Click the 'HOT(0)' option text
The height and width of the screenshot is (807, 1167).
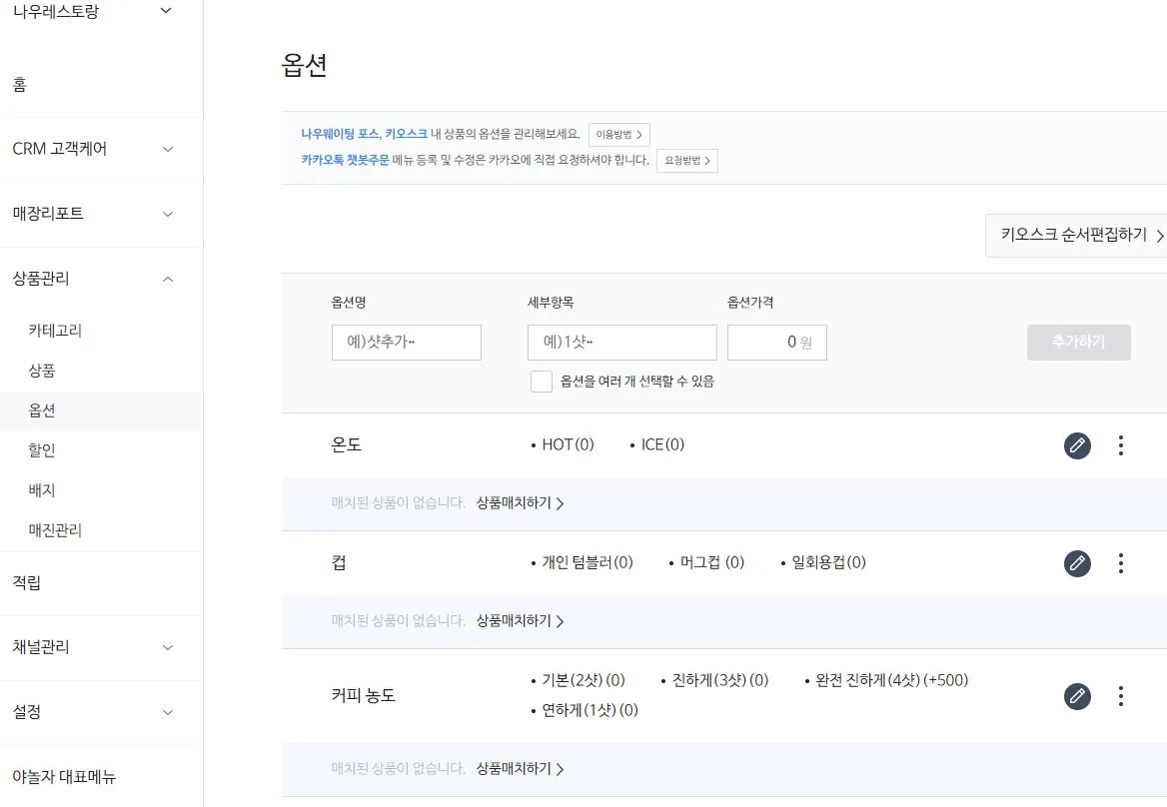[568, 444]
